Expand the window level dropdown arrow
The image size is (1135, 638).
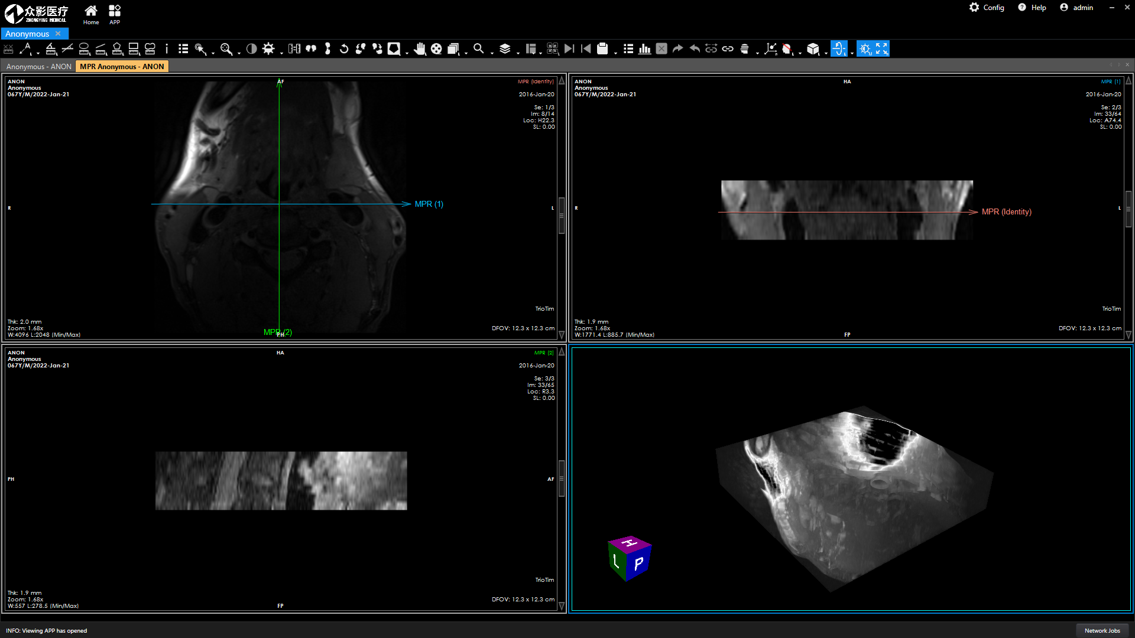point(281,53)
